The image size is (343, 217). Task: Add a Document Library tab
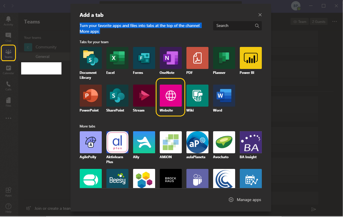point(90,58)
